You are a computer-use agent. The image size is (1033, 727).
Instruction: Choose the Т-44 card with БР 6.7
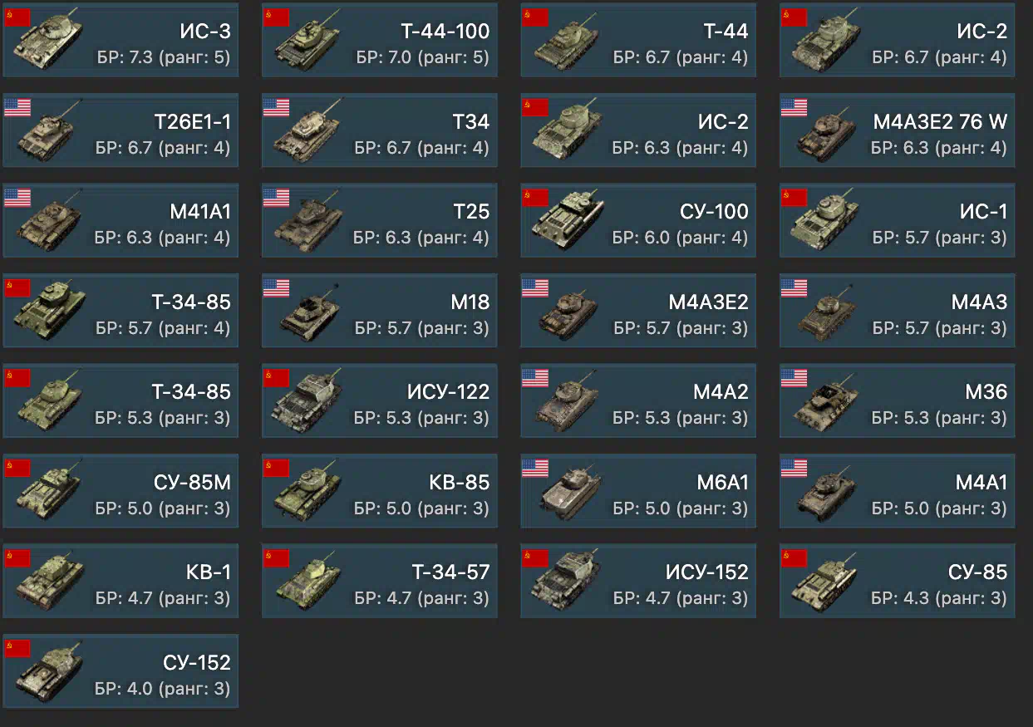coord(638,40)
